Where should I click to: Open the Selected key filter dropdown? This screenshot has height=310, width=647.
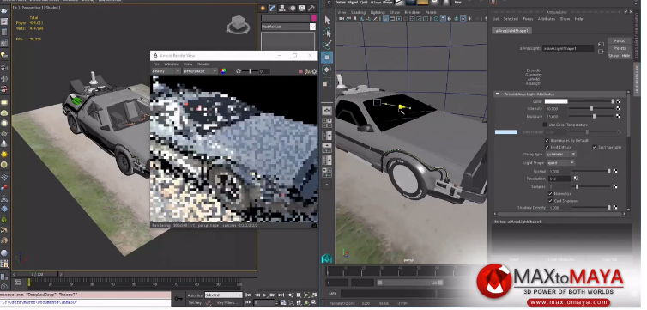coord(223,295)
